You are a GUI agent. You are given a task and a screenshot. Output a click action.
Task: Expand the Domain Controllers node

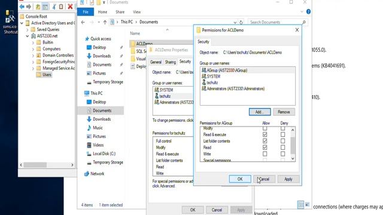(x=33, y=56)
